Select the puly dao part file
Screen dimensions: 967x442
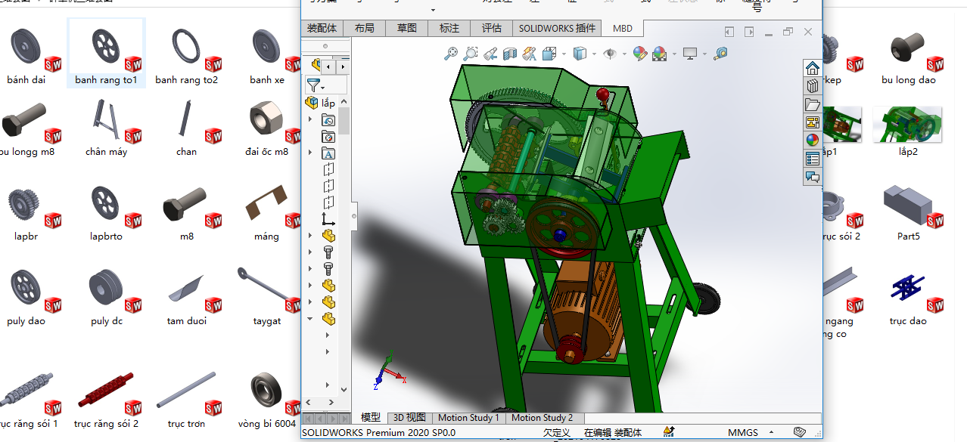tap(26, 298)
